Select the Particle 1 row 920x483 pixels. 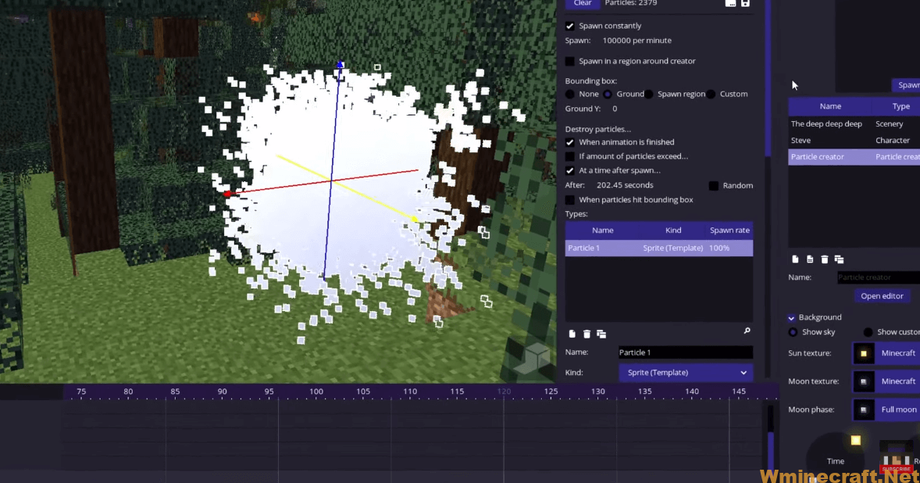coord(659,248)
